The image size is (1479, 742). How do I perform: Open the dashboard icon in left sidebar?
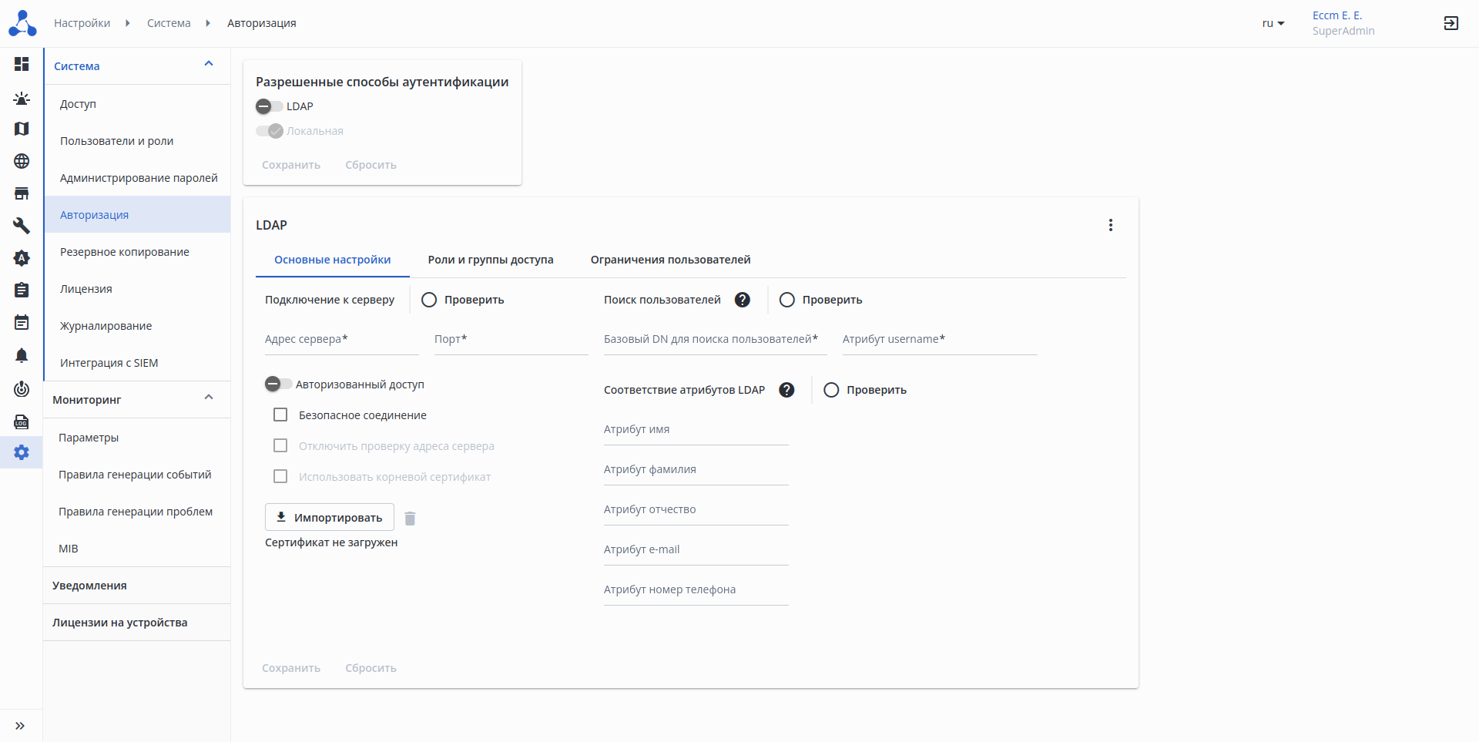pos(22,64)
